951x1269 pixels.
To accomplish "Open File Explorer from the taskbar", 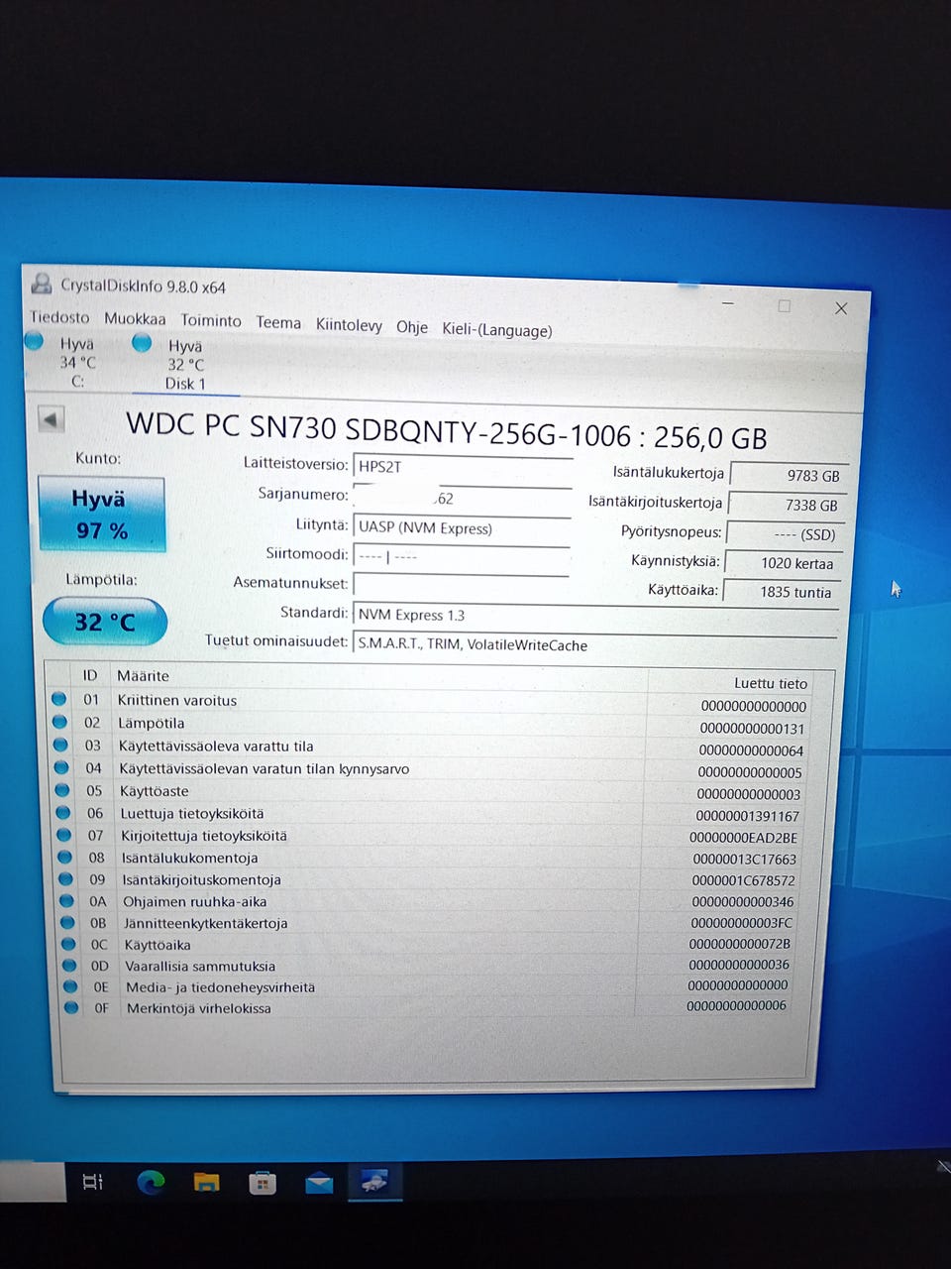I will click(206, 1182).
